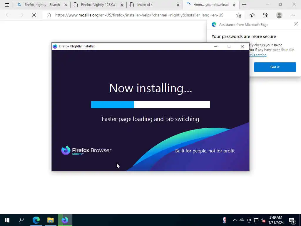
Task: Select Firefox Nightly installer taskbar icon
Action: pos(65,220)
